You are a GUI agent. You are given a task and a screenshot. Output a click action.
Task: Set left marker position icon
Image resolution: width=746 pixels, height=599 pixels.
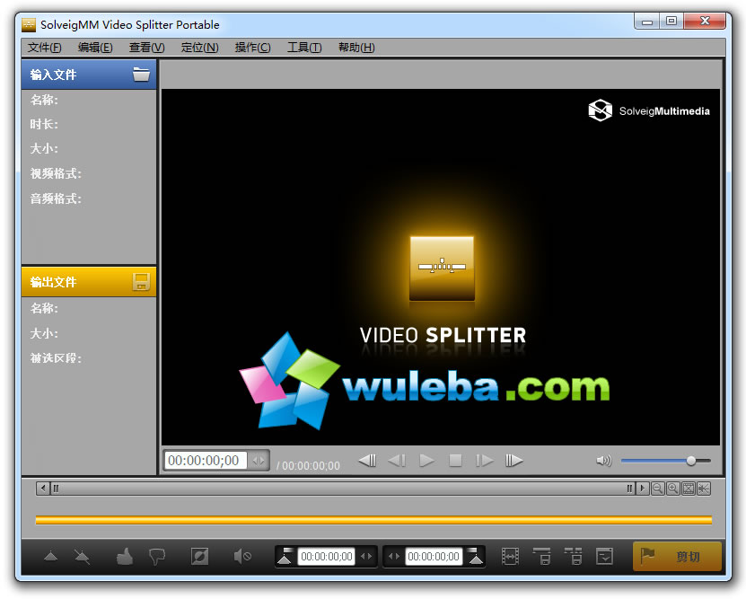point(285,556)
